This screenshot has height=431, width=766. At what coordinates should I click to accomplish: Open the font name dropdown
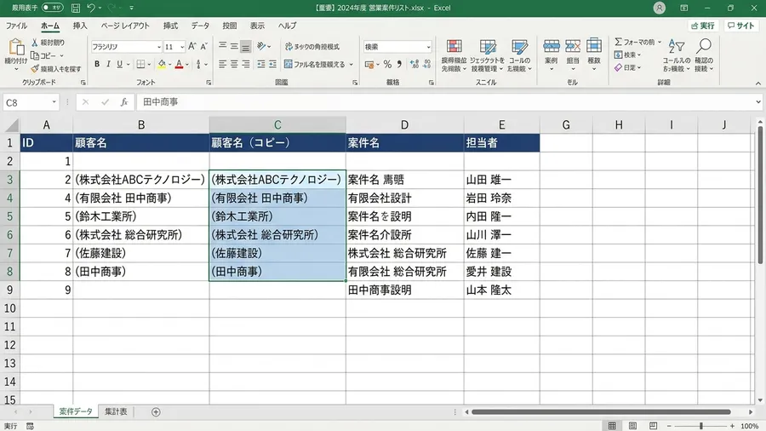159,47
